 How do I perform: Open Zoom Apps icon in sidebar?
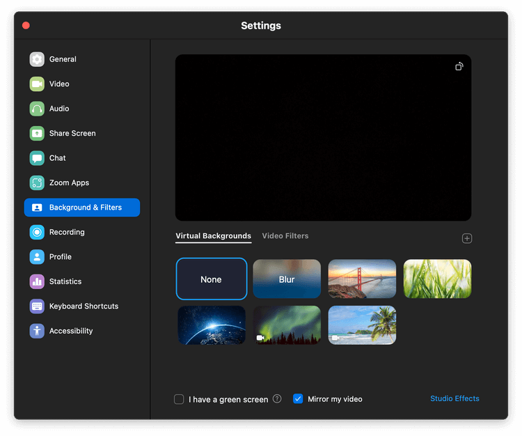37,183
